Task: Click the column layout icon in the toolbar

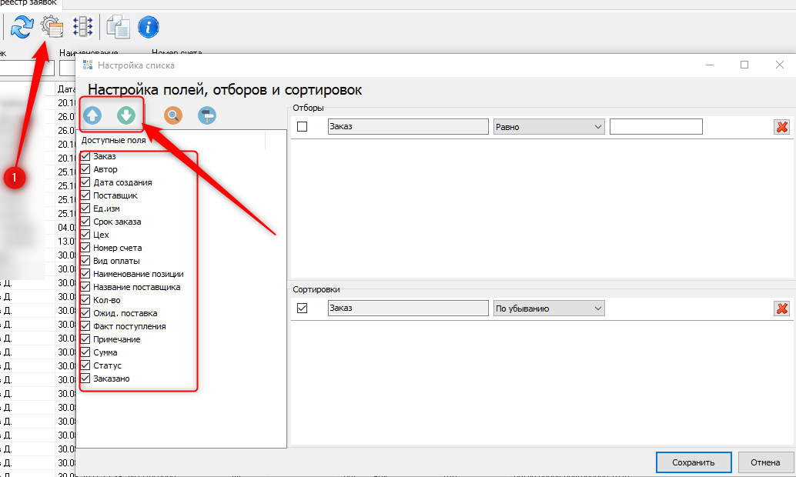Action: tap(82, 27)
